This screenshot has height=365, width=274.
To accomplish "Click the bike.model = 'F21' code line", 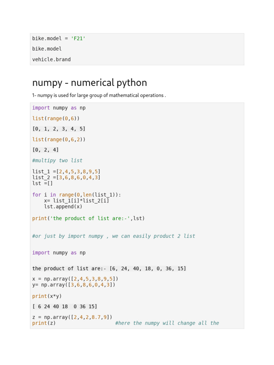I will [59, 38].
